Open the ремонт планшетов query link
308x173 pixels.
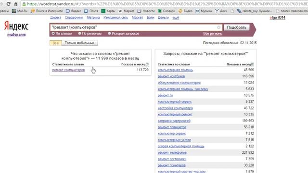click(172, 127)
